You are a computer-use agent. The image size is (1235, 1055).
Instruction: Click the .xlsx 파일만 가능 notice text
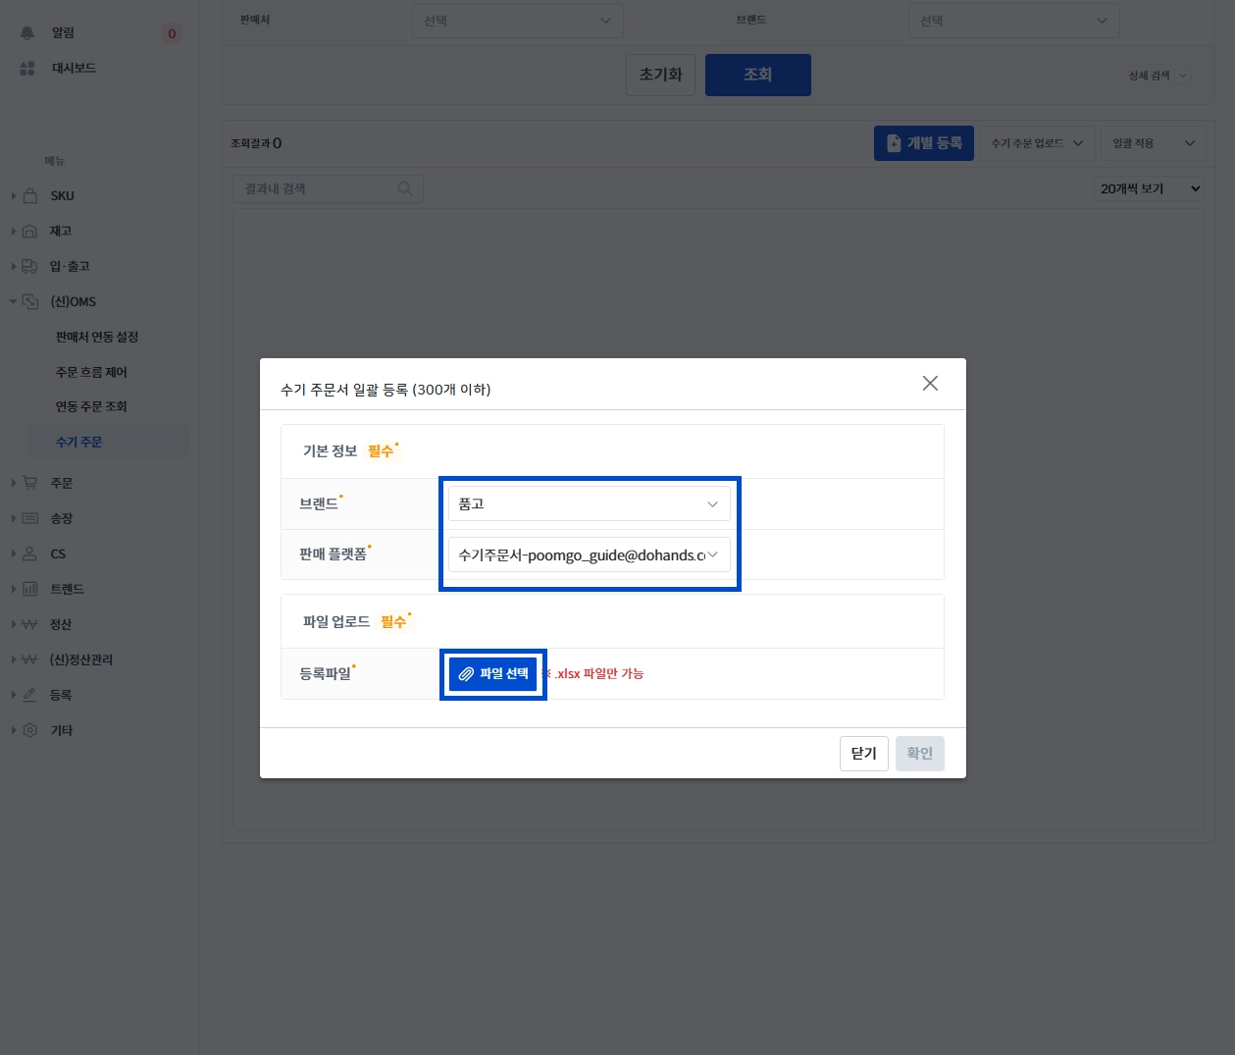(x=598, y=673)
